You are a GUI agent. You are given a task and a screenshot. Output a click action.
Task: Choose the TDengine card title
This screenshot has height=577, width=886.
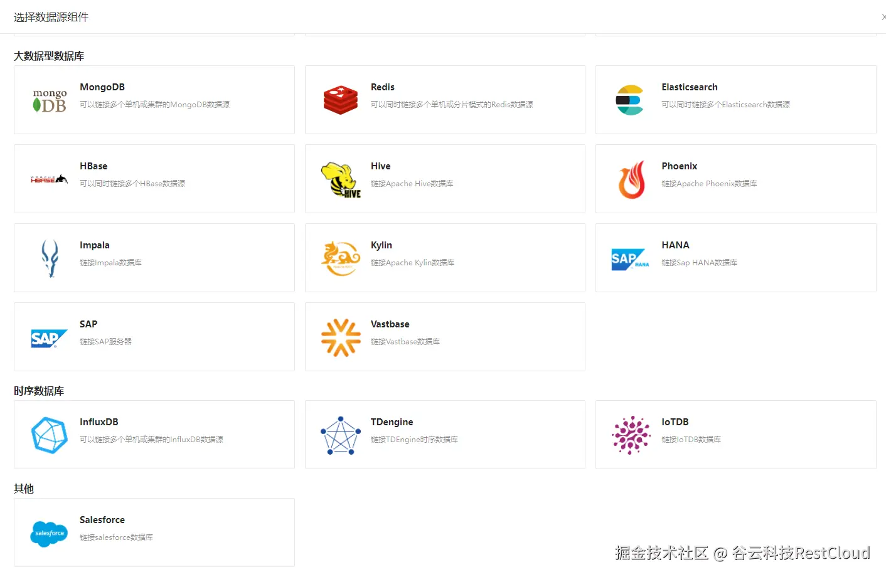tap(392, 422)
